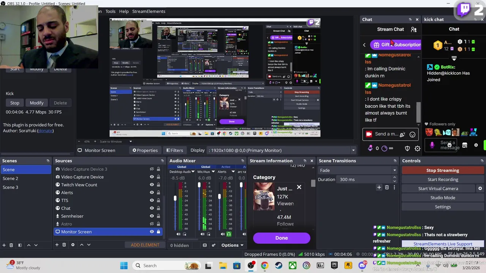The height and width of the screenshot is (273, 486).
Task: Open the Audio Mixer Options dropdown
Action: pos(232,245)
